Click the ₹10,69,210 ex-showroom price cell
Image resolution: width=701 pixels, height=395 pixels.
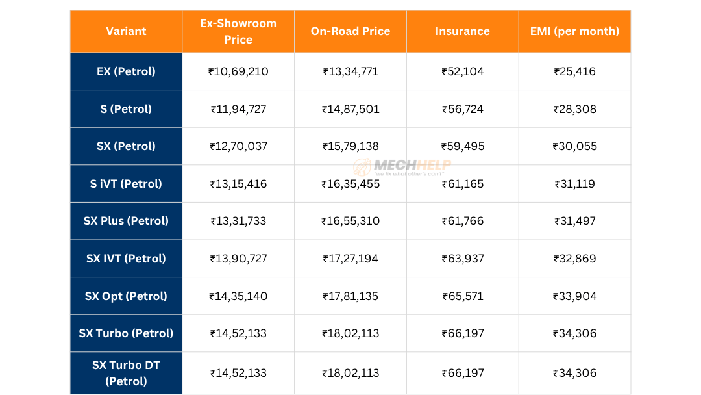238,71
